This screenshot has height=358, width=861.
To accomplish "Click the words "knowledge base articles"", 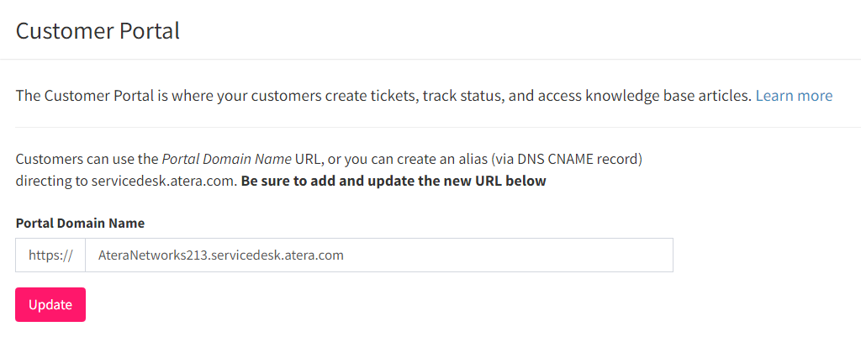I will [x=668, y=96].
